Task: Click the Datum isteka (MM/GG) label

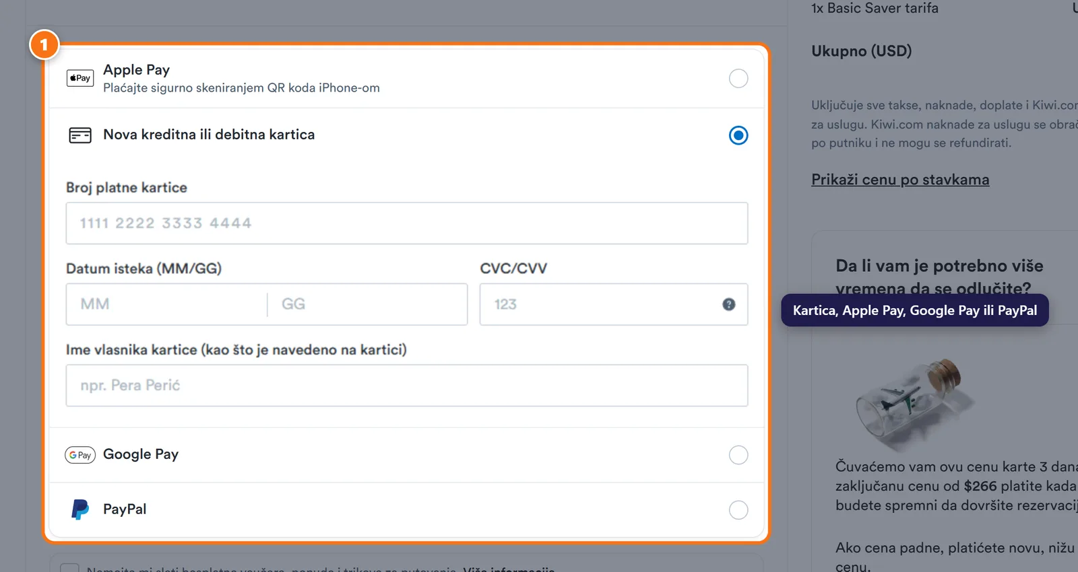Action: click(144, 269)
